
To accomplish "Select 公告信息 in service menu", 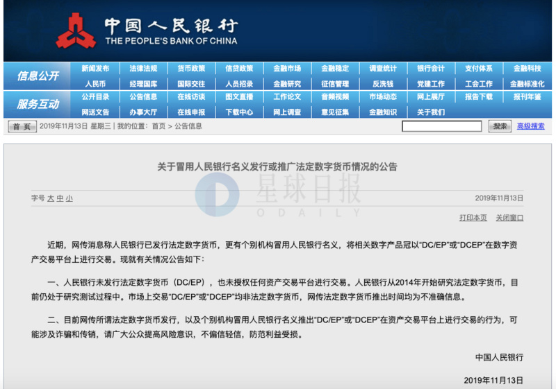I will click(143, 96).
